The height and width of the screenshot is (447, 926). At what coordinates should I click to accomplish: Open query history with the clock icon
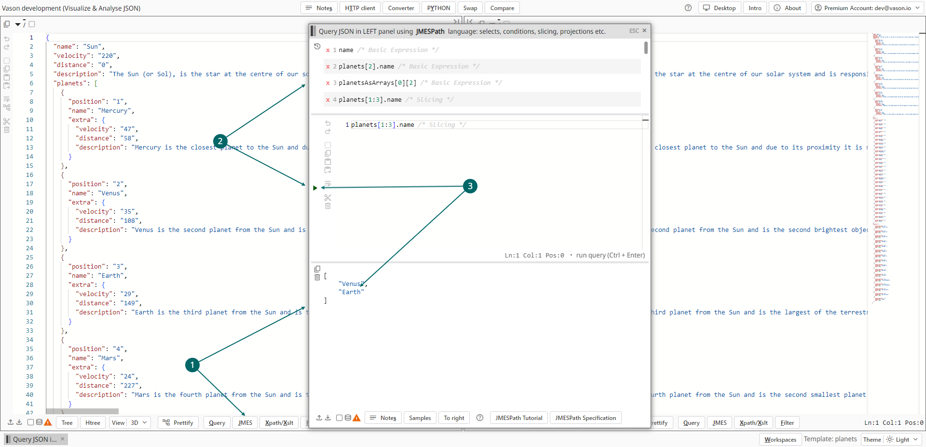[x=317, y=46]
